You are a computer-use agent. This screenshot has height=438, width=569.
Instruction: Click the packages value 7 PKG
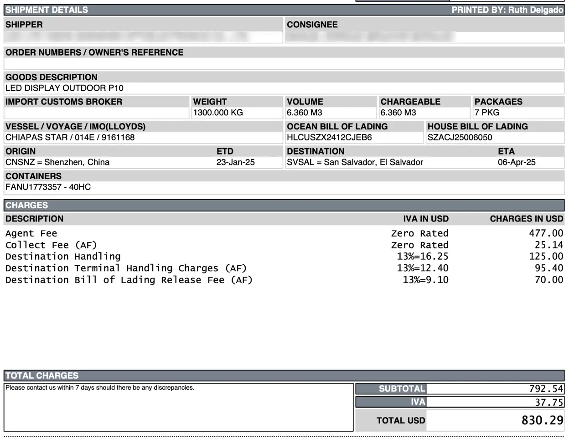pyautogui.click(x=486, y=113)
